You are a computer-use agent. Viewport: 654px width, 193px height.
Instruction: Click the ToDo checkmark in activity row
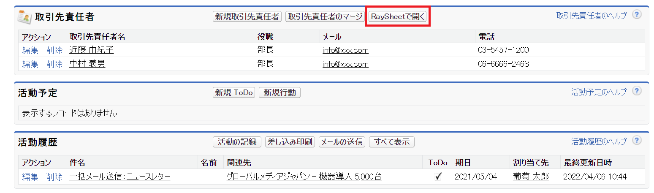tap(438, 177)
